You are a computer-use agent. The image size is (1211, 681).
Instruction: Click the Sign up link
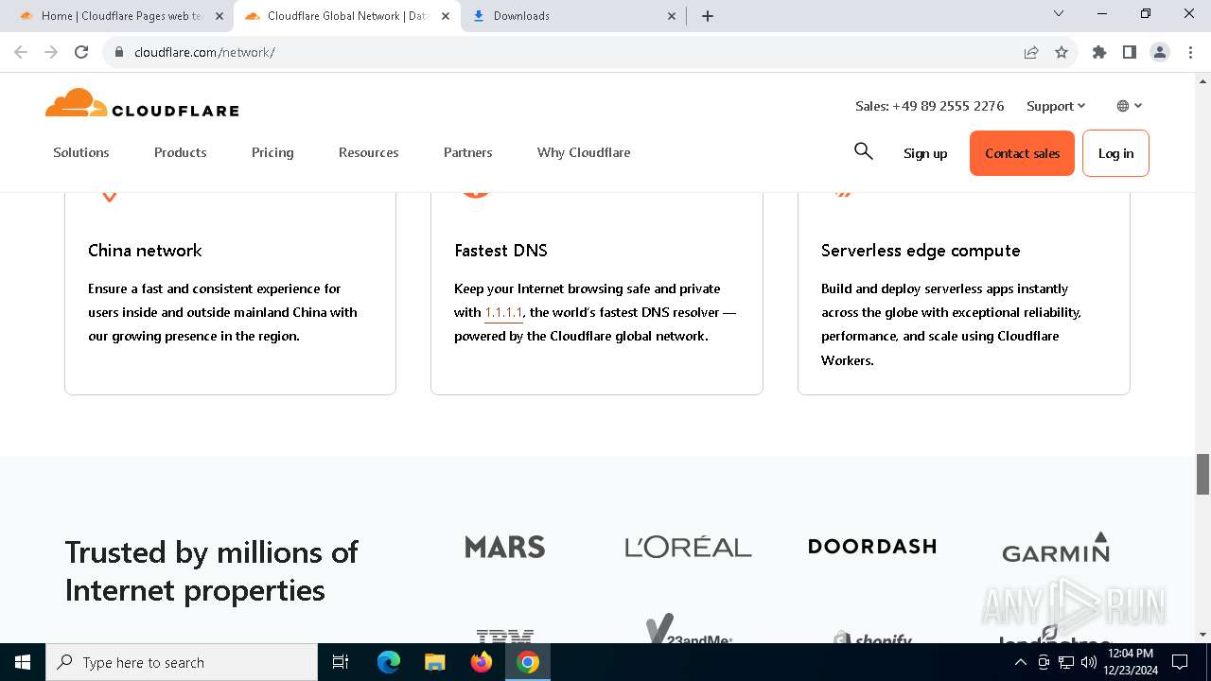click(925, 153)
